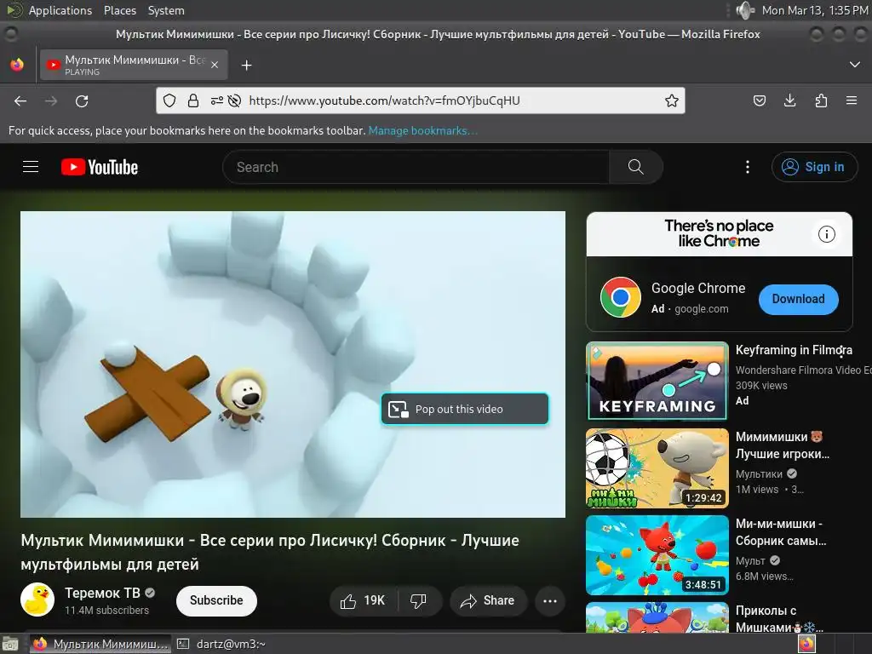Click the Keyframing in Filmora title
The image size is (872, 654).
(x=794, y=350)
